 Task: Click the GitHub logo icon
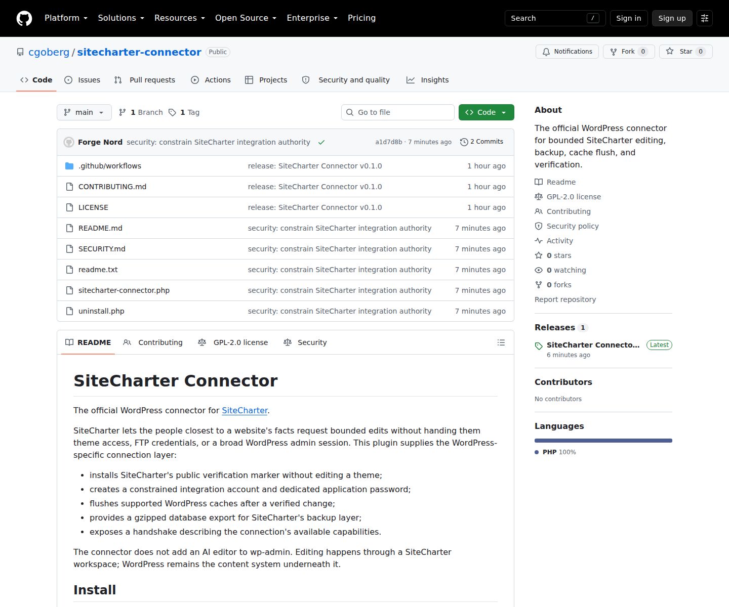pos(24,18)
